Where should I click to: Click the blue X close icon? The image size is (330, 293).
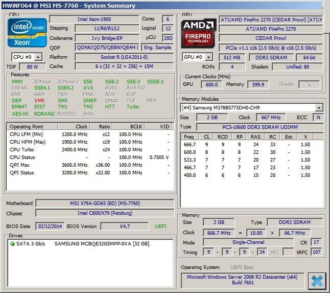[317, 280]
